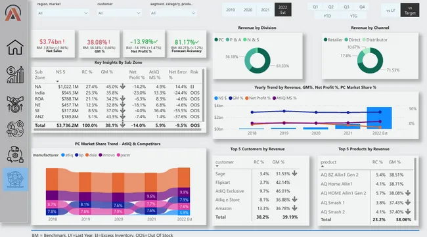Click AQ BZ Allin1 Gen 2 product
This screenshot has height=237, width=427.
[x=340, y=175]
